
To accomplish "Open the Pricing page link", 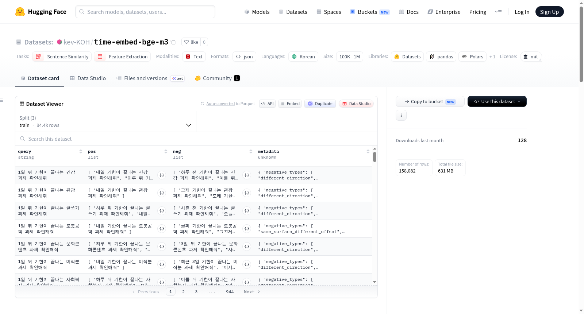I will [x=478, y=12].
